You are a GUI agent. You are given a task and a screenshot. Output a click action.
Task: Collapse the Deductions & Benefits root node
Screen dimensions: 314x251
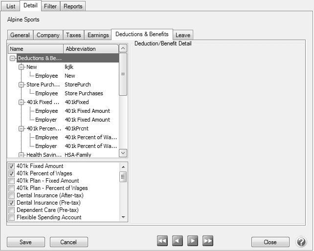coord(12,58)
